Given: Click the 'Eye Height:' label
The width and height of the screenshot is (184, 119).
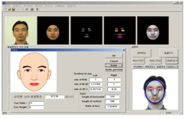Looking at the screenshot, I should click(x=21, y=107).
